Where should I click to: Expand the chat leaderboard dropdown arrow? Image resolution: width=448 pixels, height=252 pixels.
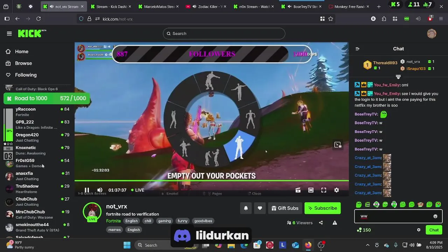398,77
